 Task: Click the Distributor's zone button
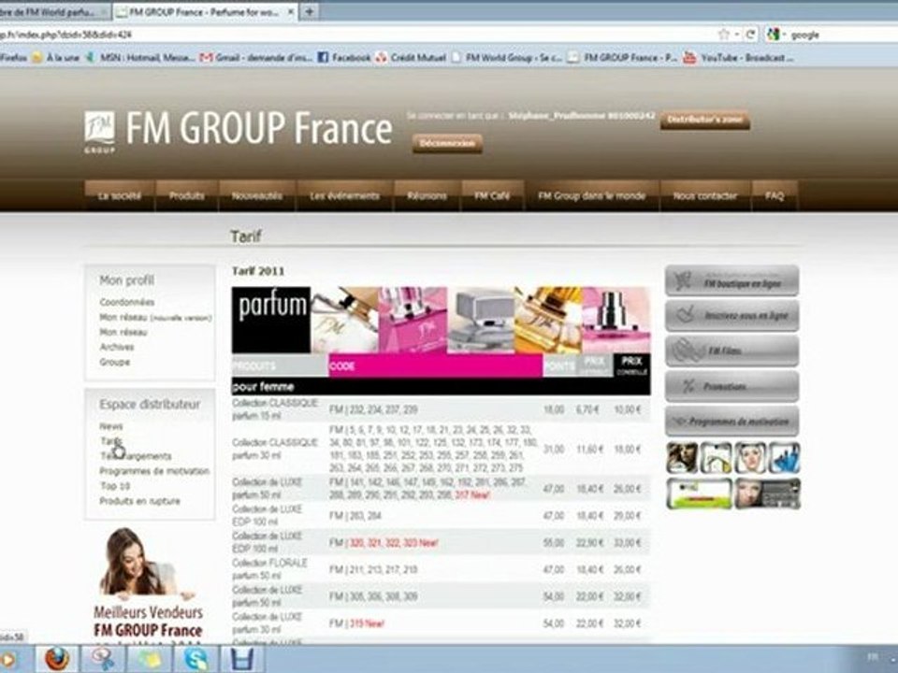pos(705,120)
